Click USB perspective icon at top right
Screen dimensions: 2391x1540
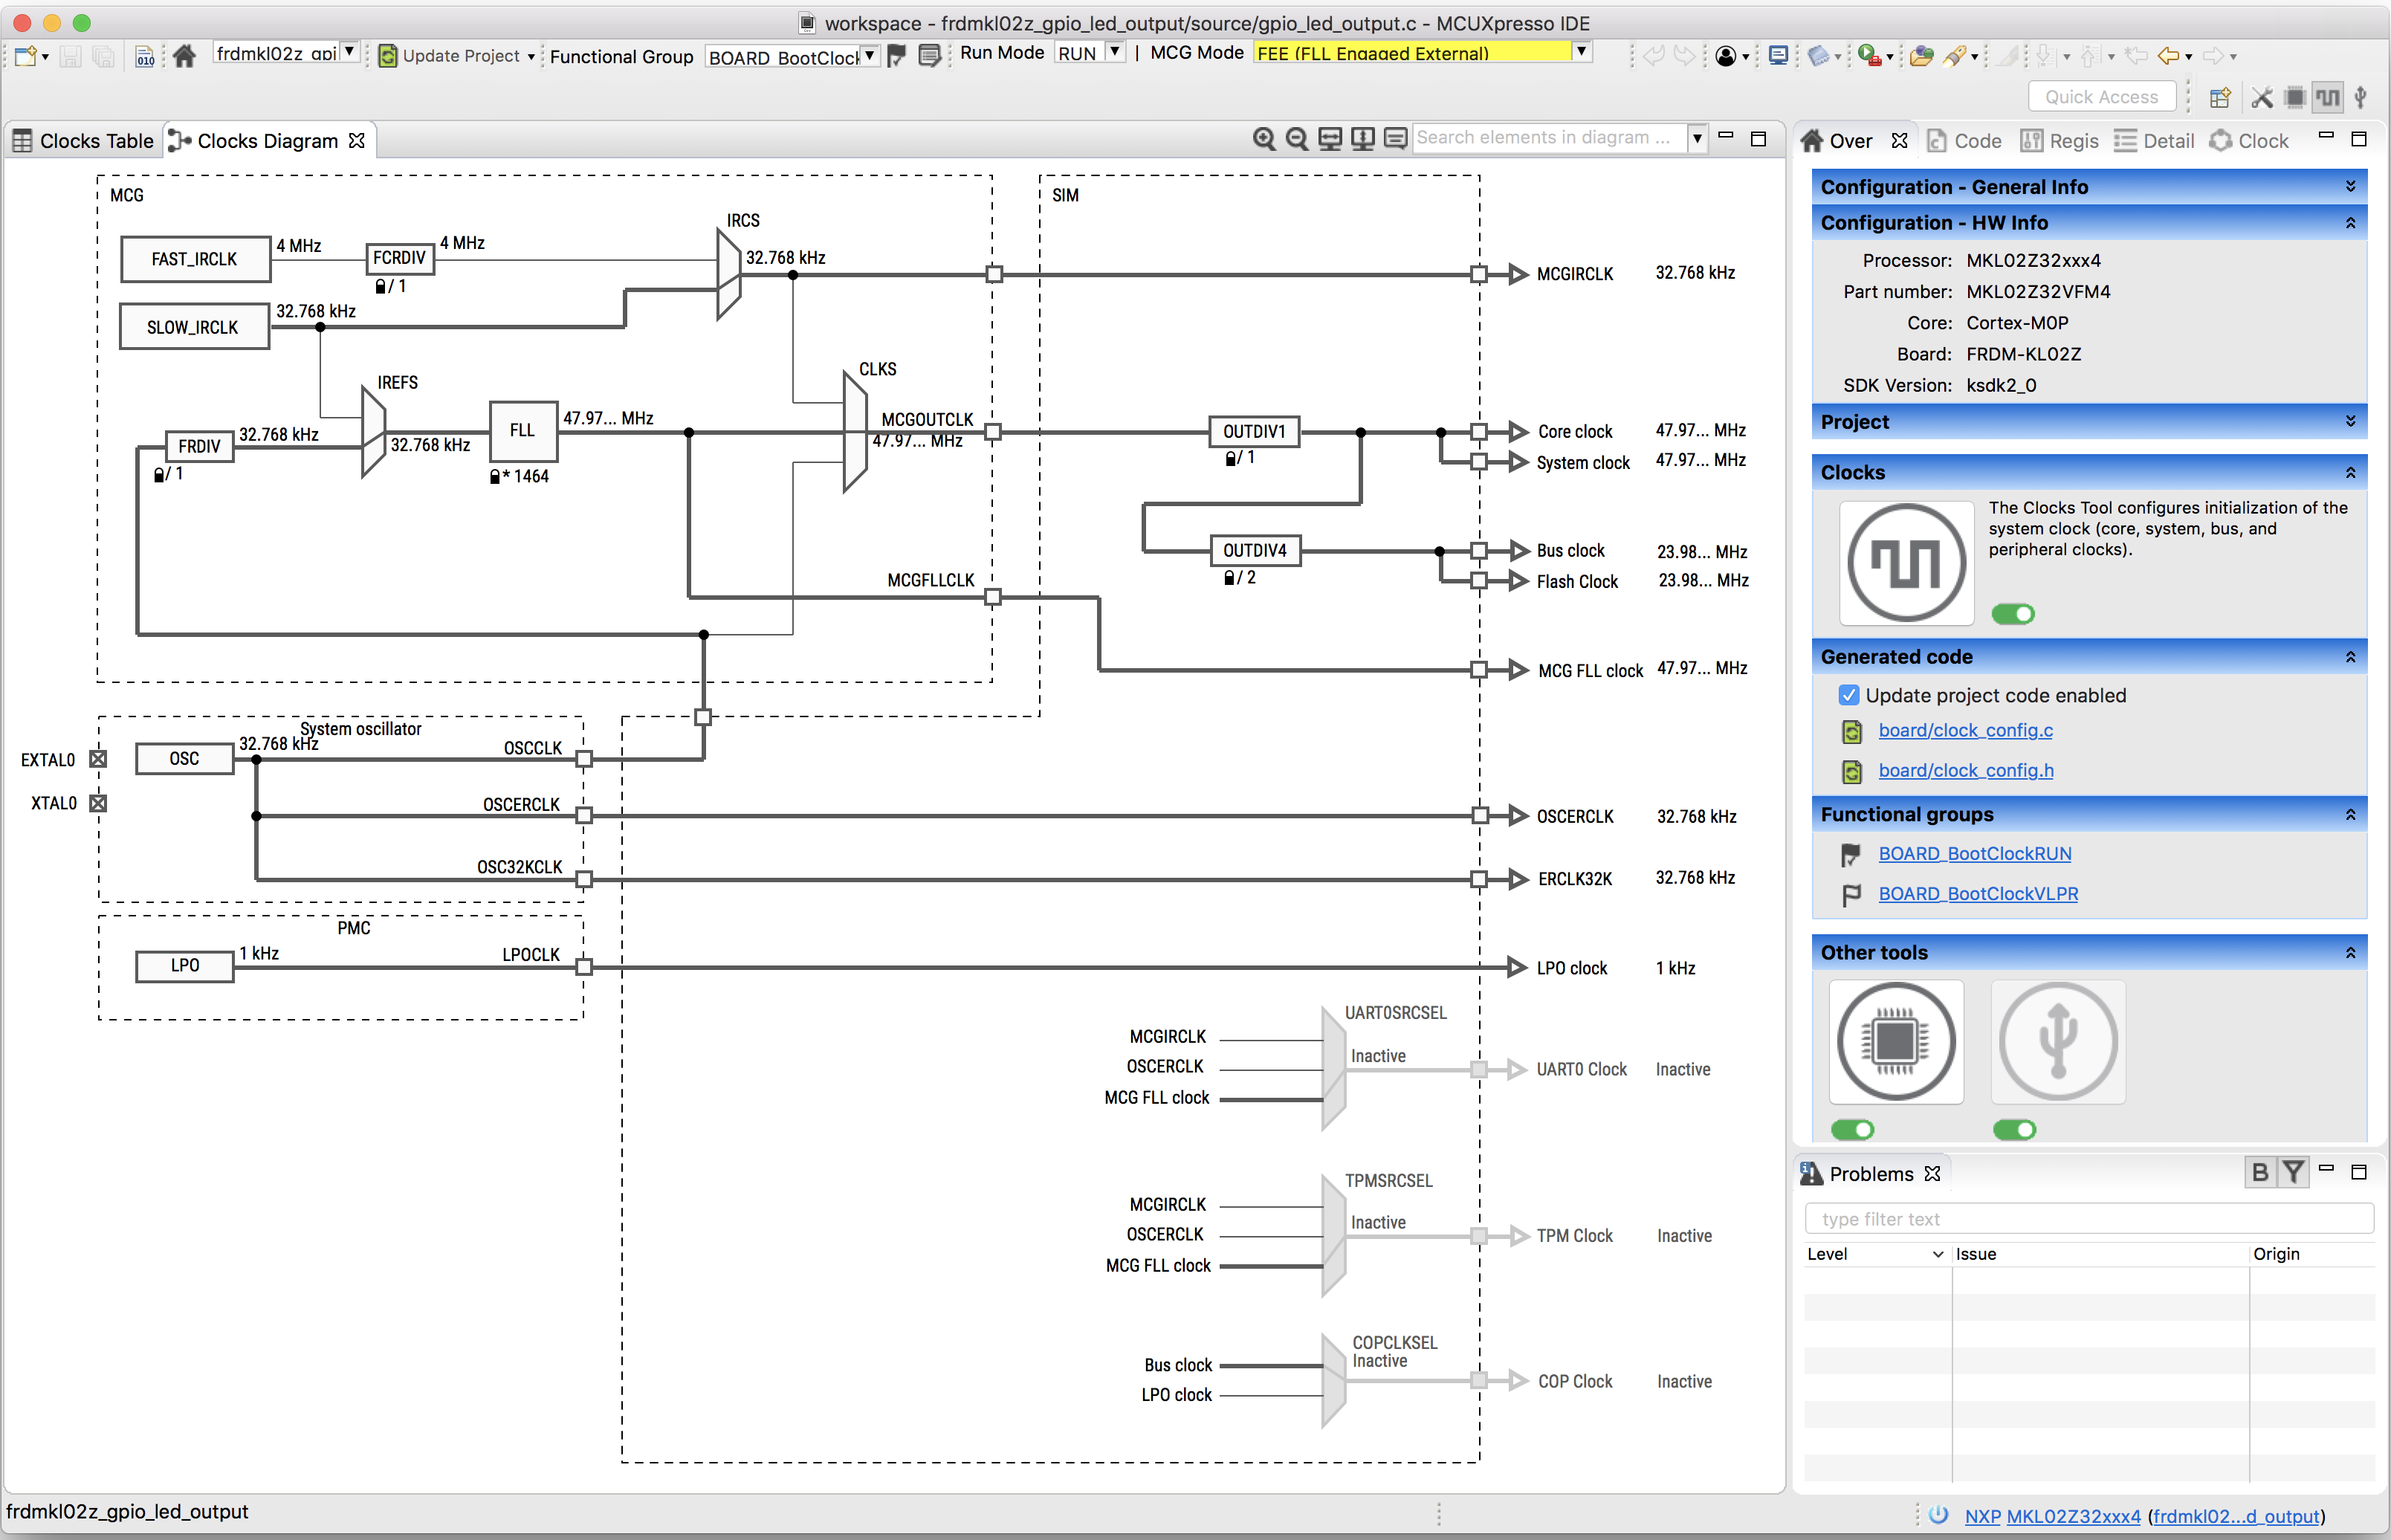click(x=2361, y=97)
